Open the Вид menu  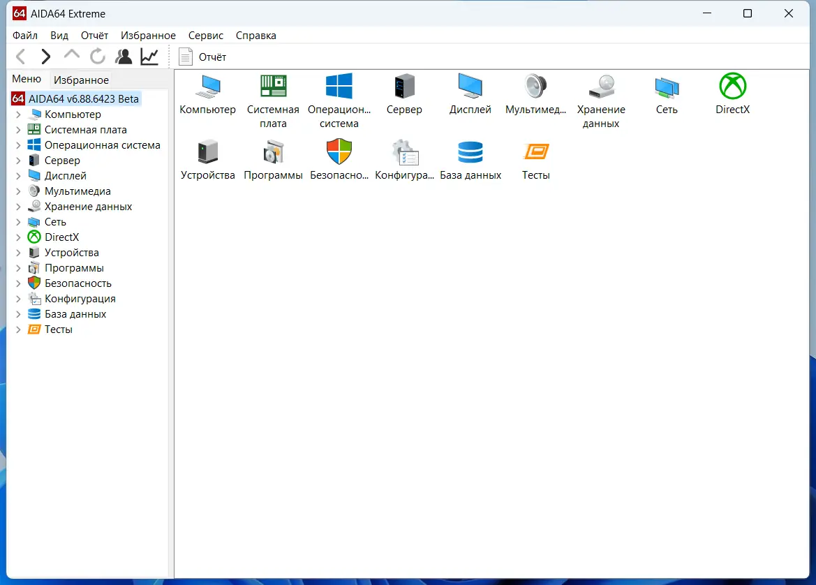click(59, 36)
